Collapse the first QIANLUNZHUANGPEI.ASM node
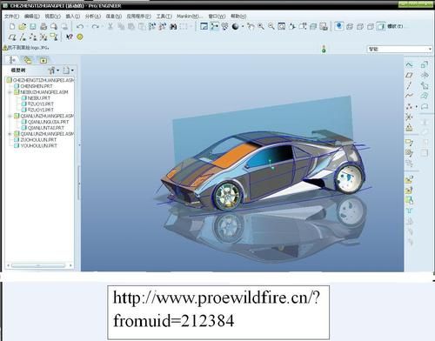This screenshot has width=435, height=341. point(10,116)
